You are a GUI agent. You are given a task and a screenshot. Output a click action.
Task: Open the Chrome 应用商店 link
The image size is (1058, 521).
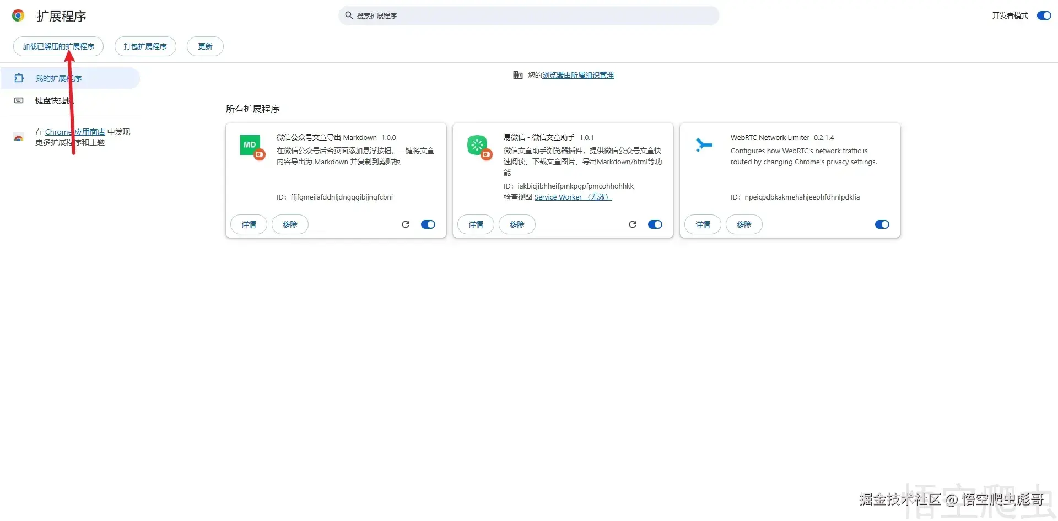(75, 132)
